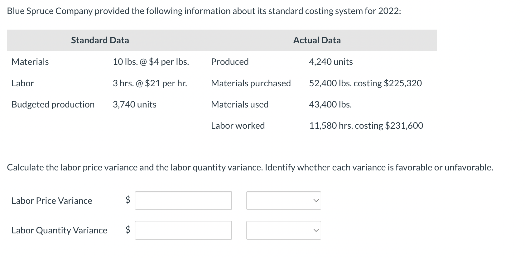This screenshot has height=258, width=525.
Task: Click the 'Budgeted production' row label
Action: [x=53, y=104]
